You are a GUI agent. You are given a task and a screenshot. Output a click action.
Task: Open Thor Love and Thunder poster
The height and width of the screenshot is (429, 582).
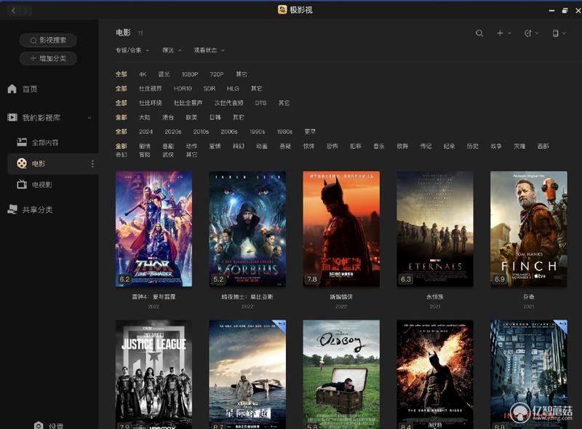[154, 229]
